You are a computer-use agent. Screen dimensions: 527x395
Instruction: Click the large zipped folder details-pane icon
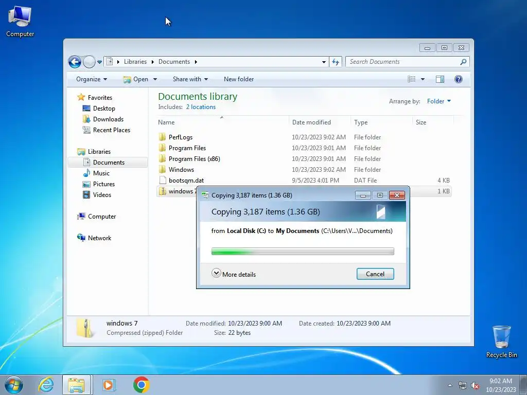86,328
